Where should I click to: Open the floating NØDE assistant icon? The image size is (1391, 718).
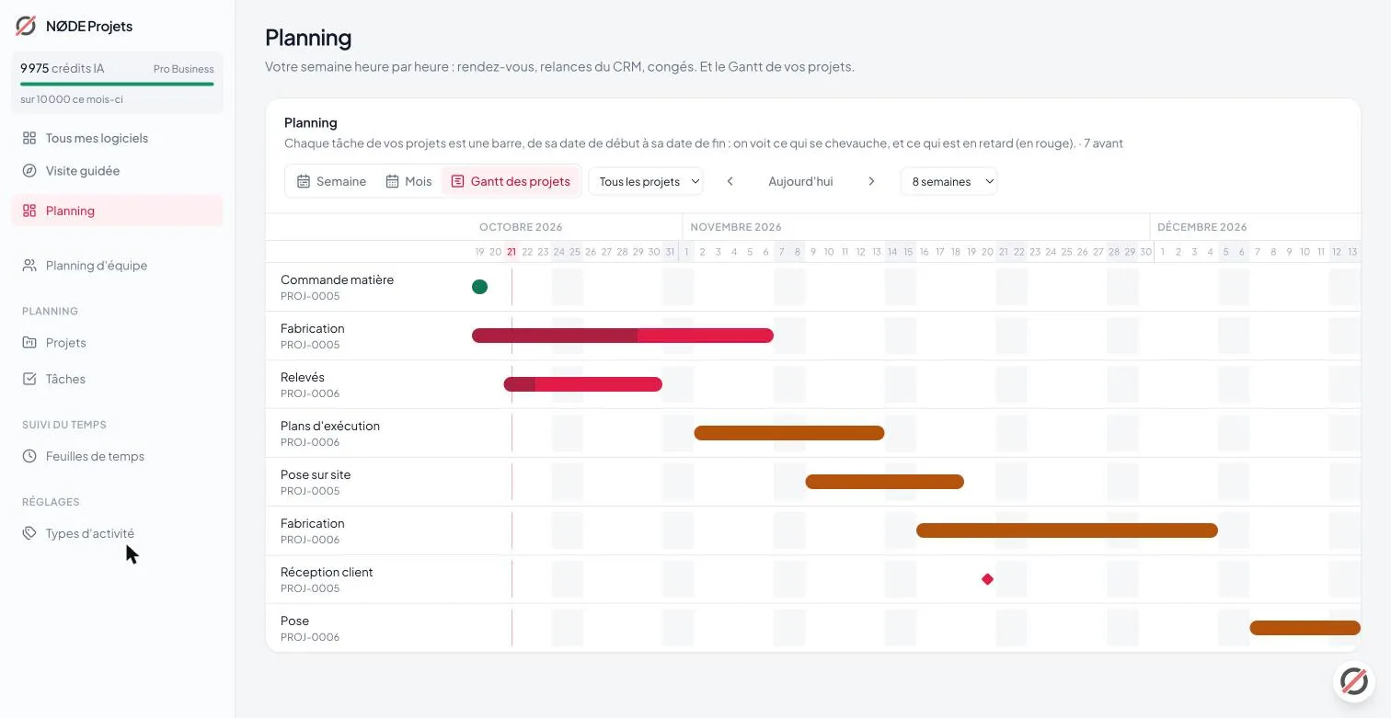point(1353,681)
